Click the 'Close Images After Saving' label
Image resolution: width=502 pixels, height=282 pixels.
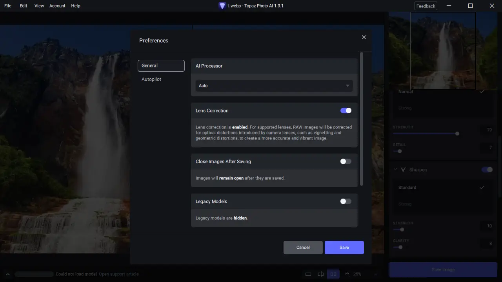(x=223, y=162)
